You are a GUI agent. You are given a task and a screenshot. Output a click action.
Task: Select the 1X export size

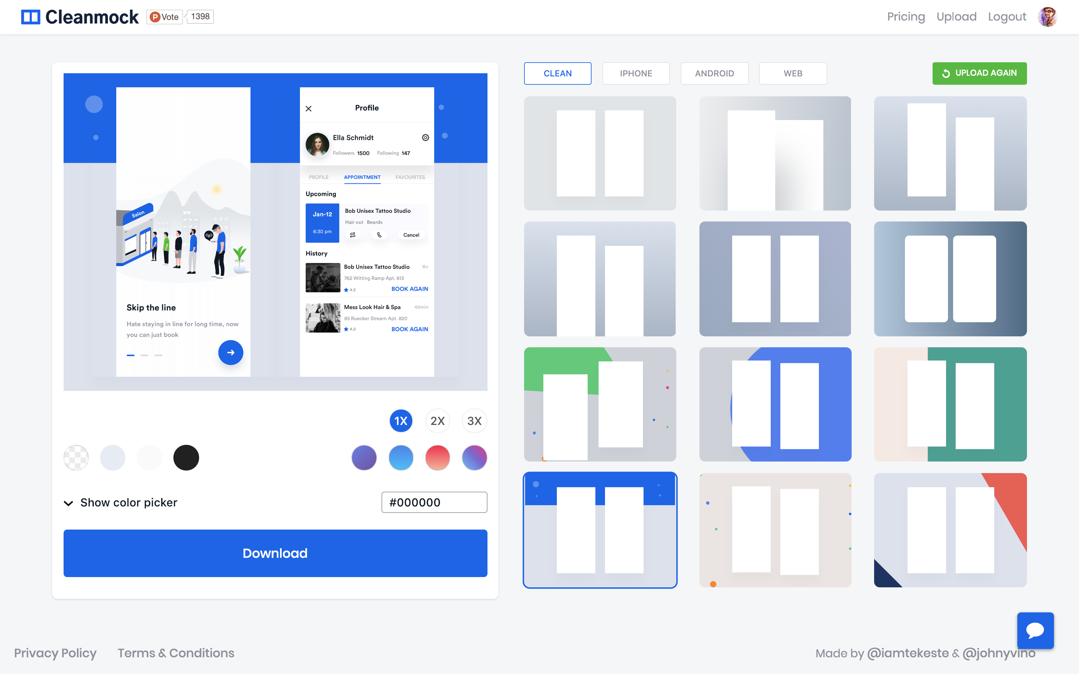point(401,420)
